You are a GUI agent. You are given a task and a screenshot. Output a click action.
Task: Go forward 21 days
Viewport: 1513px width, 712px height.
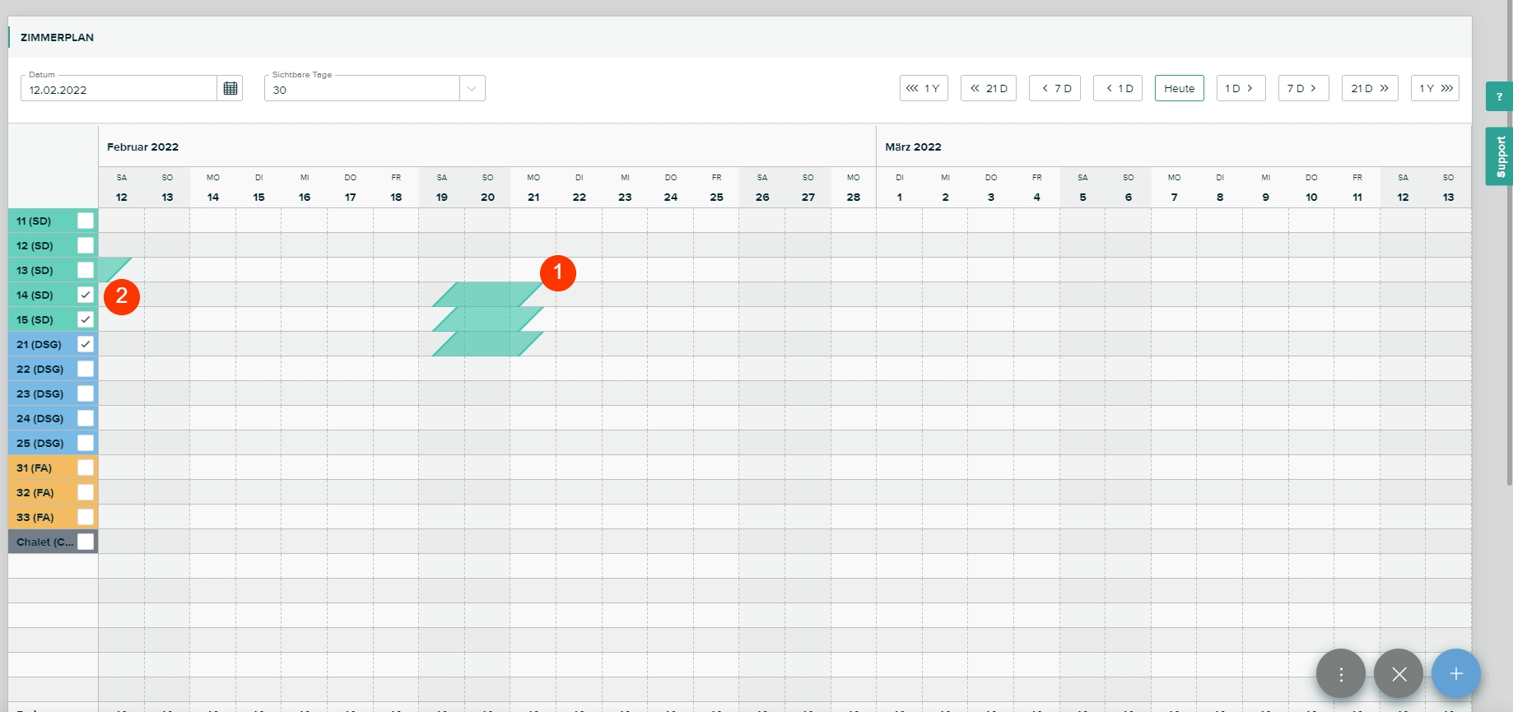[1369, 88]
